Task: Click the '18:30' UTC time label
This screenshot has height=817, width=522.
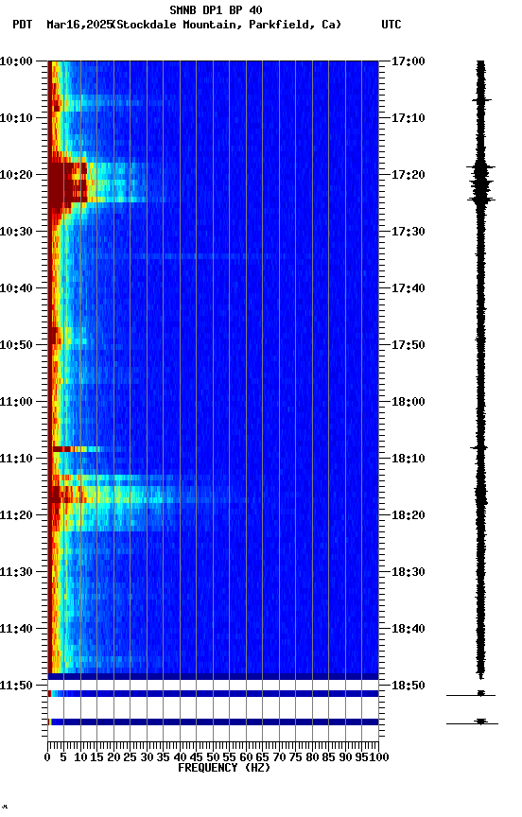Action: coord(409,573)
